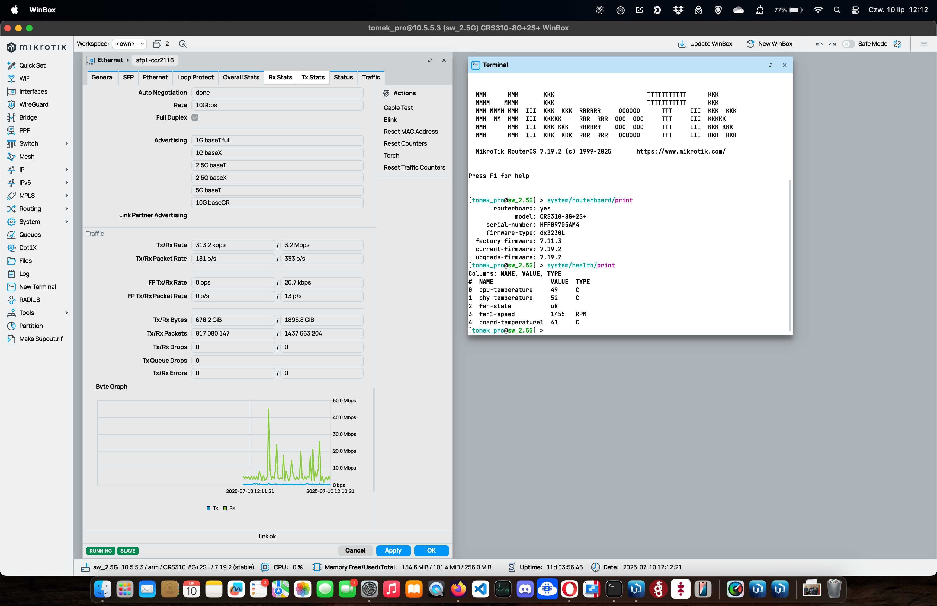Open the Log sidebar entry
937x606 pixels.
point(24,273)
